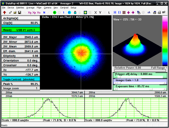Toggle the X profile toolbar button
Viewport: 169px width, 128px height.
95,13
